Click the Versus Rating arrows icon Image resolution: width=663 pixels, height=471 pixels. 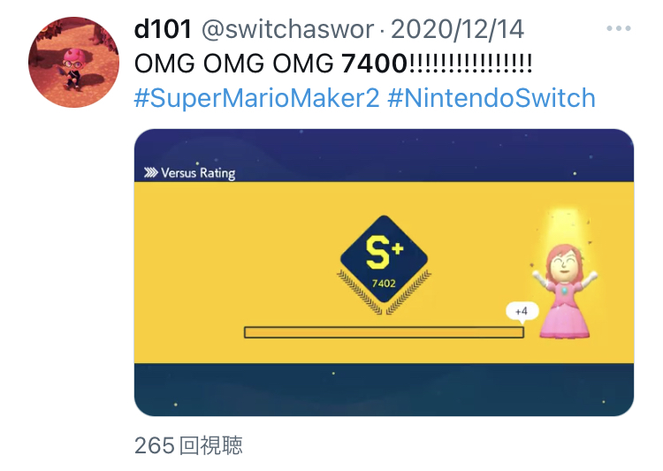(x=150, y=172)
